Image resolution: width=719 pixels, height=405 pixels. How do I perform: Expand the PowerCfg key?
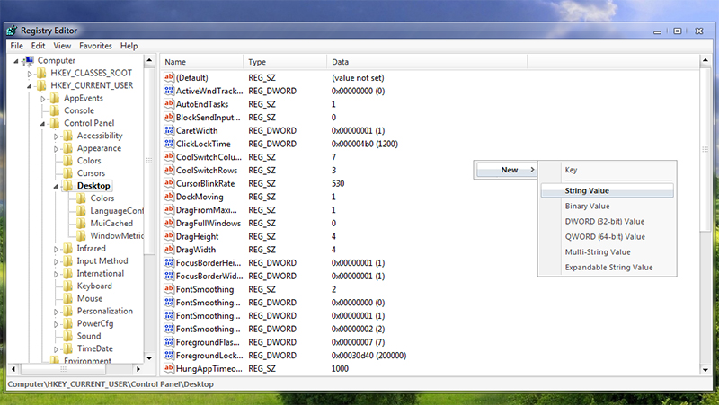[x=56, y=324]
